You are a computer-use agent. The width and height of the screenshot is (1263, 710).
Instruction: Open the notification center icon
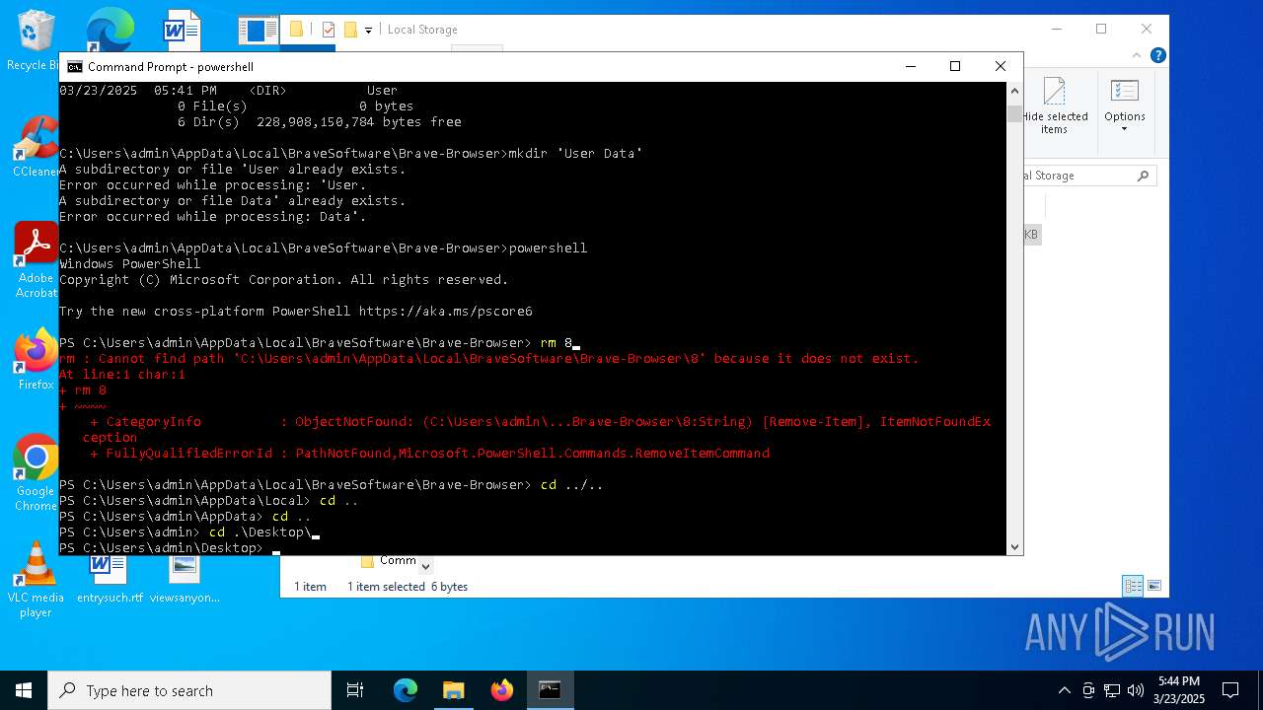tap(1230, 690)
